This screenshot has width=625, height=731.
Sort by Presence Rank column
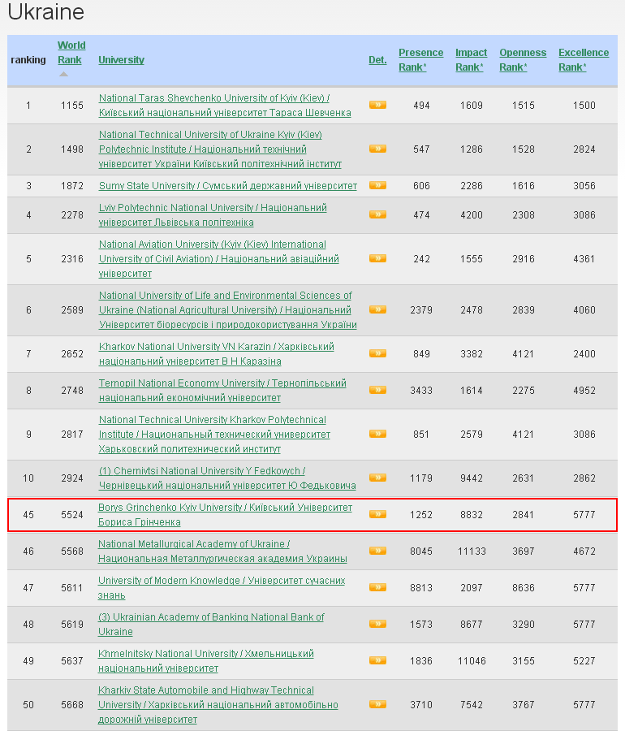(x=421, y=59)
